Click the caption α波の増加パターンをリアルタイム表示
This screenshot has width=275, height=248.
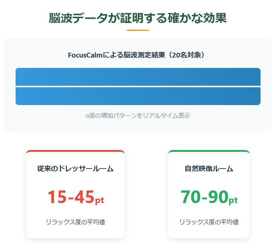138,115
